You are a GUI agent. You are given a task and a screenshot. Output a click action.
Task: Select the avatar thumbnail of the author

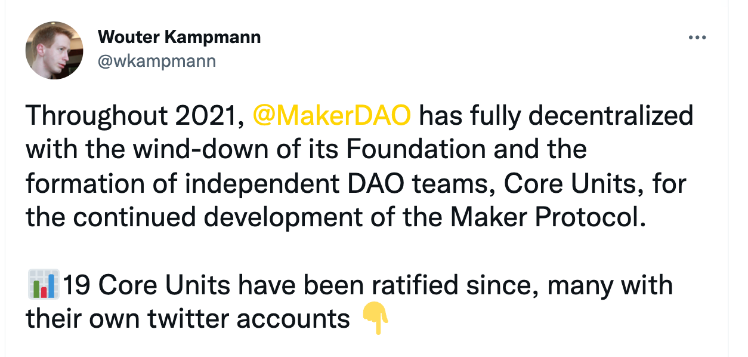coord(55,50)
